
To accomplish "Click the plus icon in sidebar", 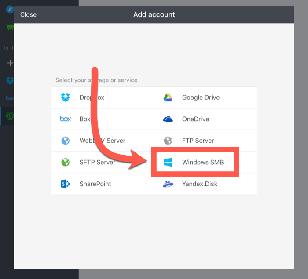I will [x=10, y=63].
